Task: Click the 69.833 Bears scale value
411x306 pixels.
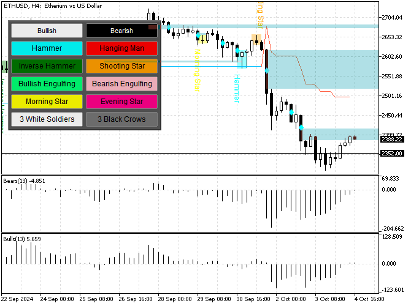Action: coord(390,179)
